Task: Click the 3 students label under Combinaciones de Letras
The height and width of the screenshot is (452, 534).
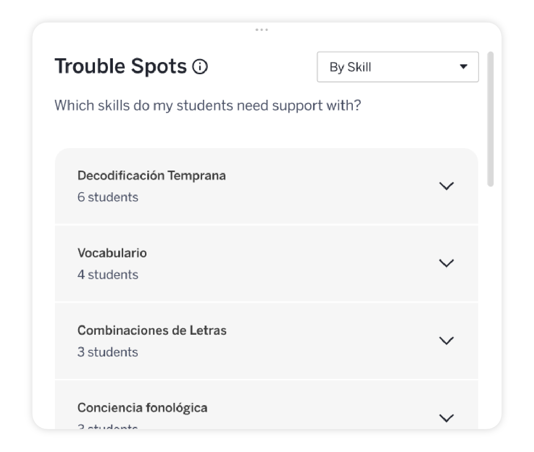Action: (x=108, y=352)
